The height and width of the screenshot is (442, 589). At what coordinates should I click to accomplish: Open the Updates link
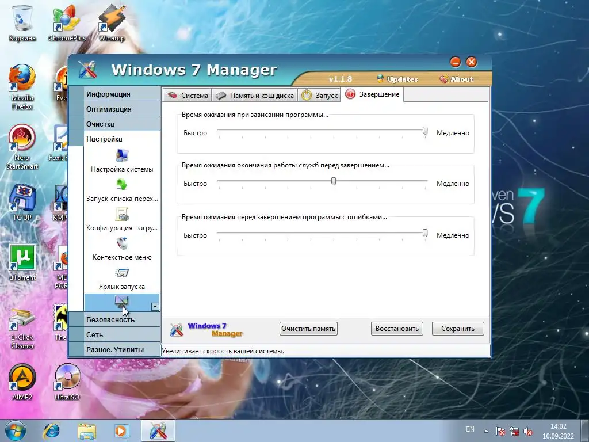tap(397, 79)
